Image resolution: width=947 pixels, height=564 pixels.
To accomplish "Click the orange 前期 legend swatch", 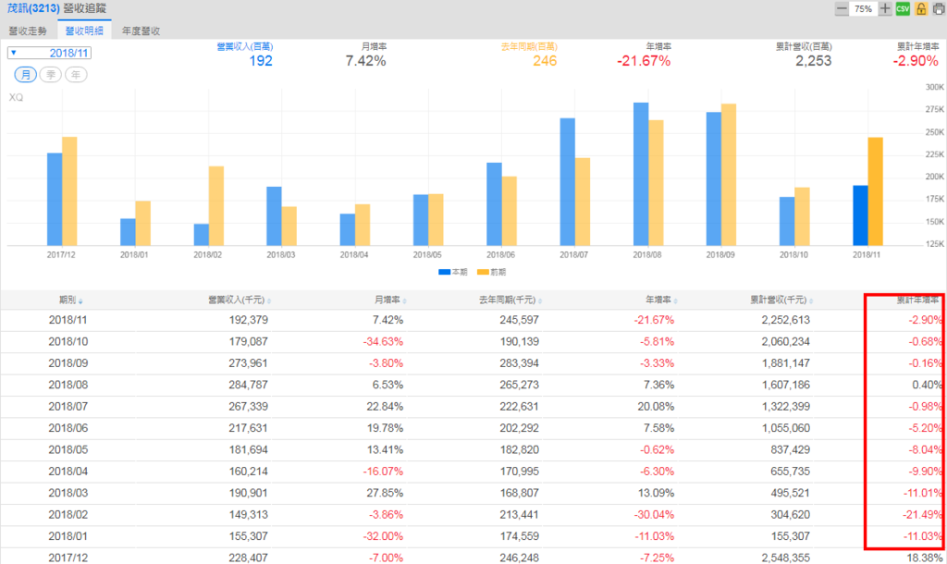I will click(483, 273).
